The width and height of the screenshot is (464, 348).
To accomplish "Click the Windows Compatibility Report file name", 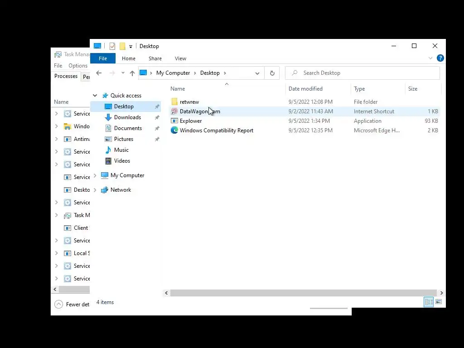I will (217, 130).
